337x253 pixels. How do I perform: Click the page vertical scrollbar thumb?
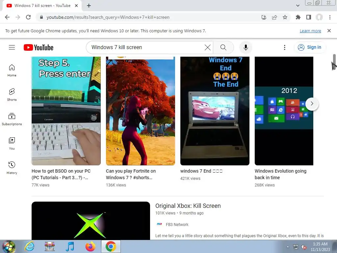click(334, 62)
